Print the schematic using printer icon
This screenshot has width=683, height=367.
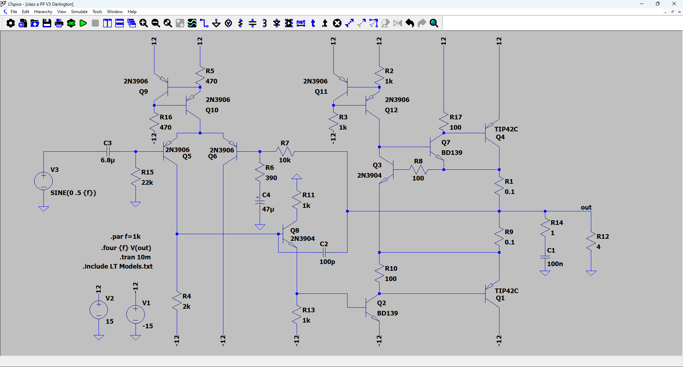click(x=59, y=23)
